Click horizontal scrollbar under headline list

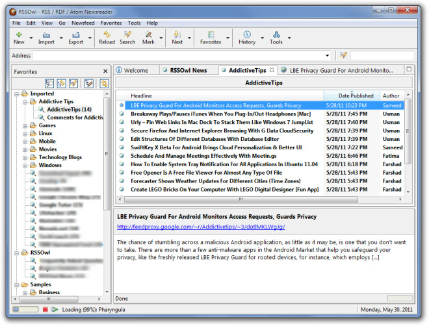240,199
